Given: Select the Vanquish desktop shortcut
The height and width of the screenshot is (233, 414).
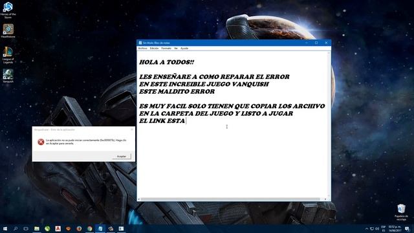Looking at the screenshot, I should [8, 76].
